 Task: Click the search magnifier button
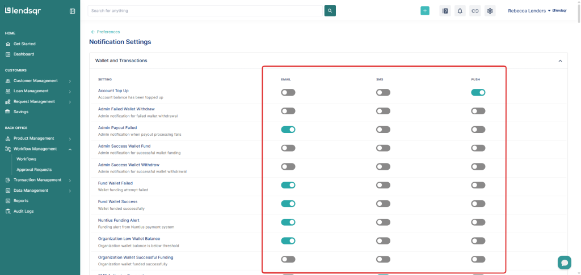tap(330, 11)
